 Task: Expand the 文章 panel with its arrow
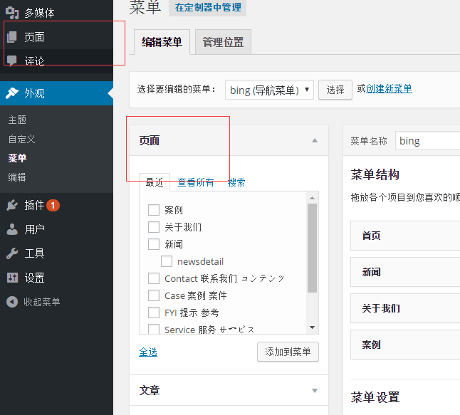coord(315,390)
